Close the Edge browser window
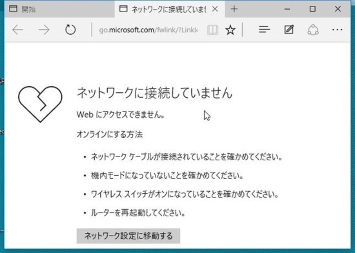 pos(338,9)
